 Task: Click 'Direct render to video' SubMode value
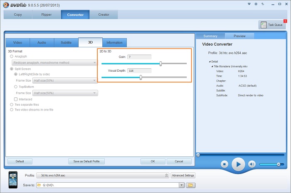(x=251, y=95)
